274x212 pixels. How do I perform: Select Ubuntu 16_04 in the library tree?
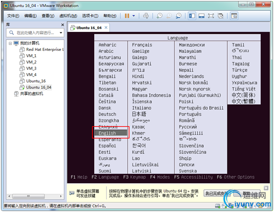pyautogui.click(x=36, y=87)
